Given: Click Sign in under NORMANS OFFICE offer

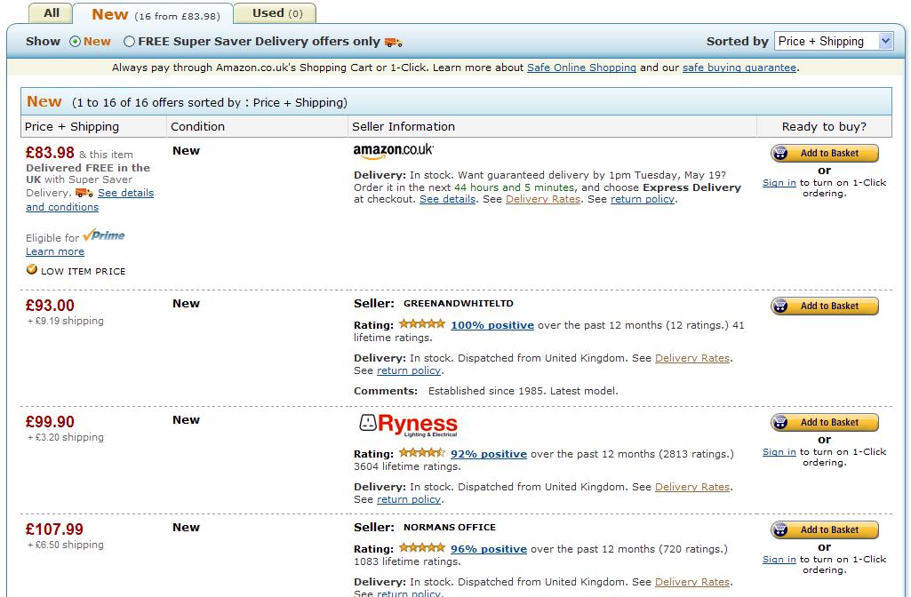Looking at the screenshot, I should [779, 560].
